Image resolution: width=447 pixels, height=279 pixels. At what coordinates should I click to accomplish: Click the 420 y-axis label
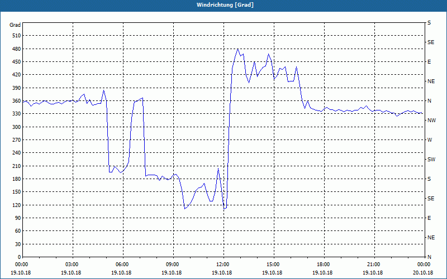[17, 75]
